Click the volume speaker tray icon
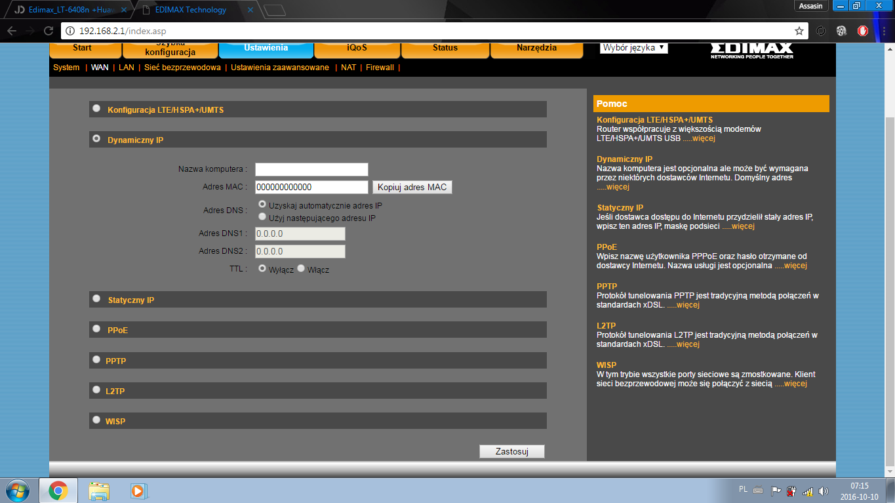The image size is (895, 503). tap(823, 491)
